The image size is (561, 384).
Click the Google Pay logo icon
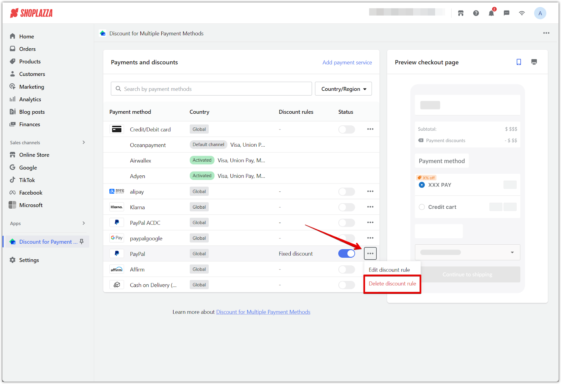(117, 238)
